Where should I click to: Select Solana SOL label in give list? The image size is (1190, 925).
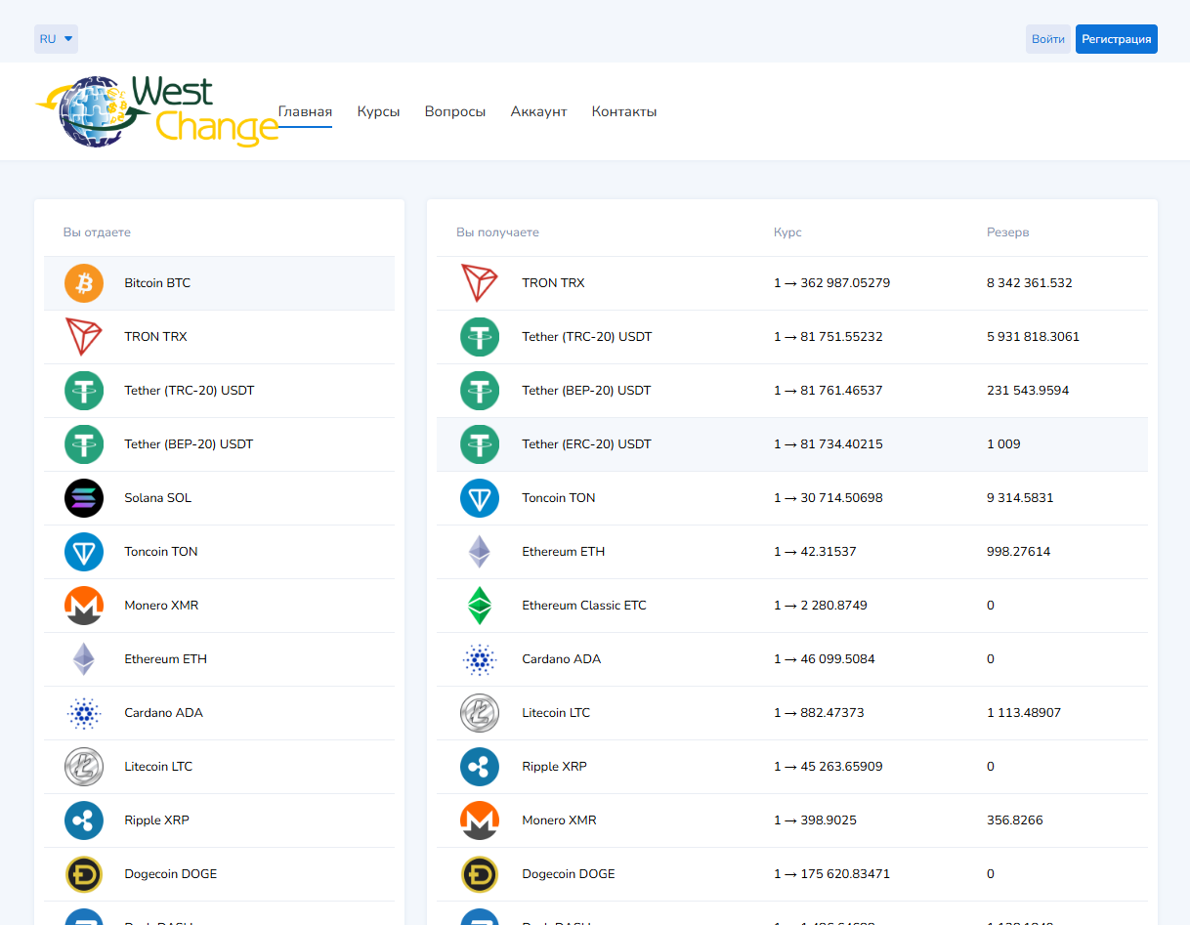[158, 498]
